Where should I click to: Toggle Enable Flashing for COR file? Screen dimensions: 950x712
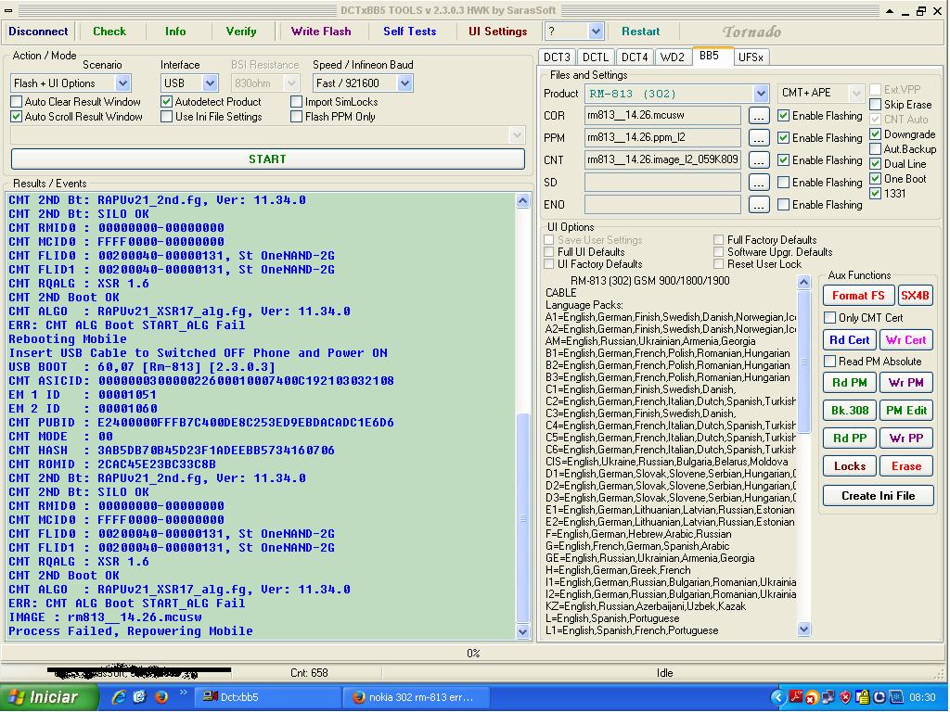[783, 116]
